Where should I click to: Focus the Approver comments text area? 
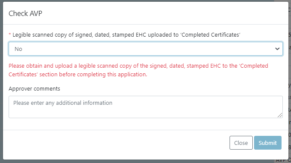coord(146,107)
